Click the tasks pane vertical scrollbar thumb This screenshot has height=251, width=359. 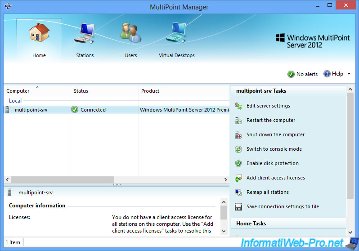(x=350, y=146)
